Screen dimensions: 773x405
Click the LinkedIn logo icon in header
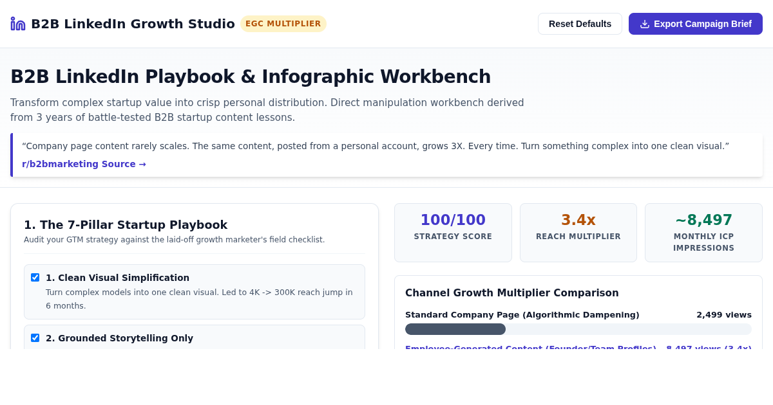tap(18, 24)
